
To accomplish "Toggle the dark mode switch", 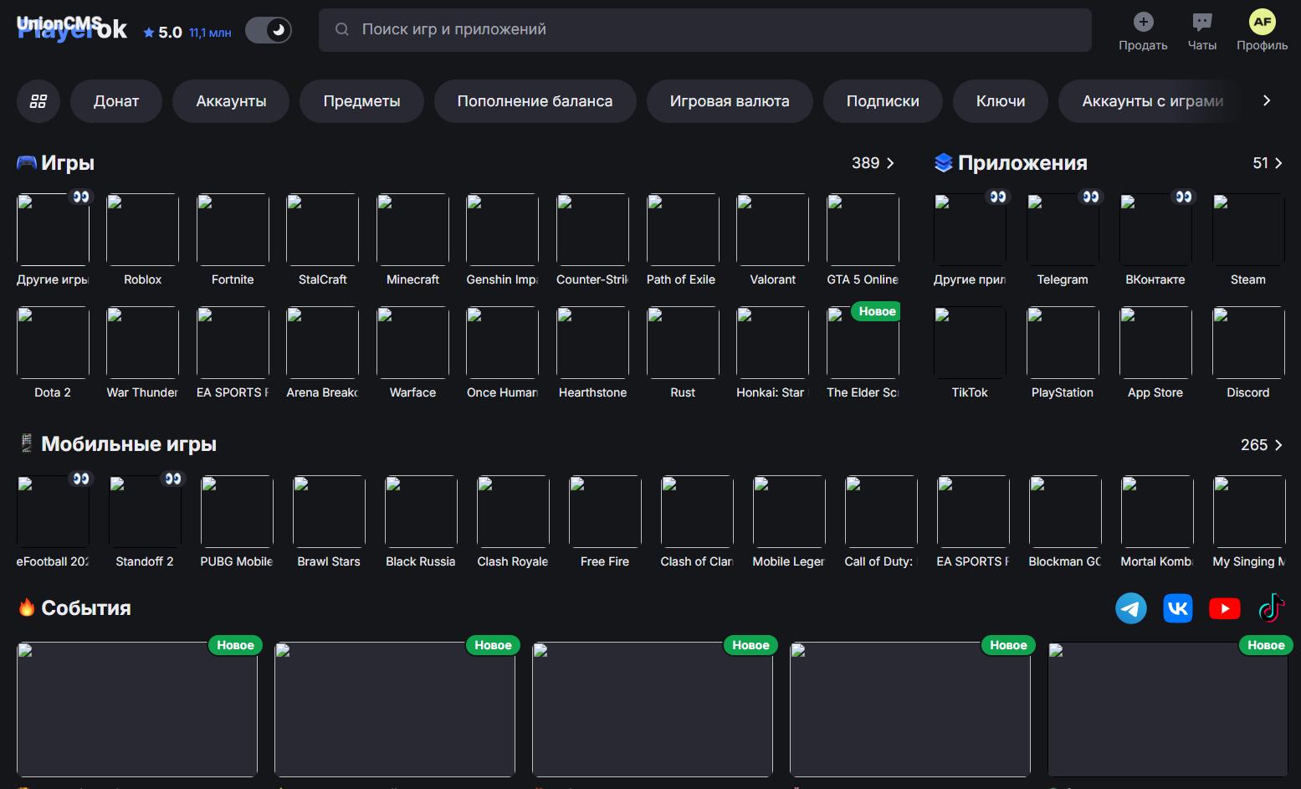I will tap(269, 31).
